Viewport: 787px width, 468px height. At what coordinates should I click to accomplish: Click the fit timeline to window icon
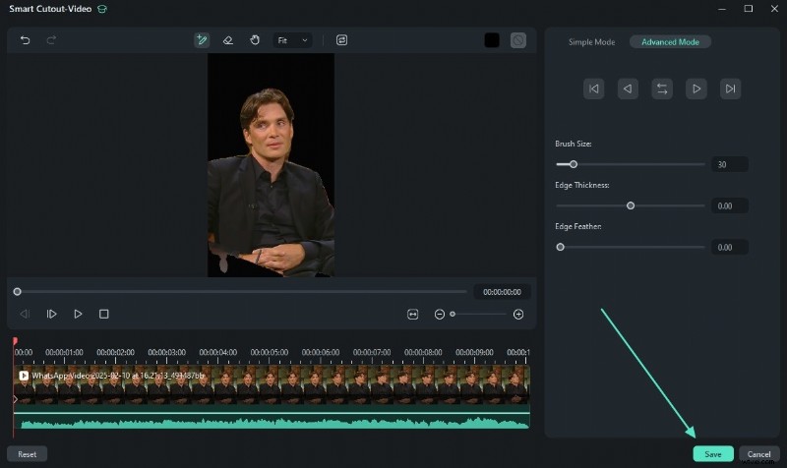click(413, 314)
